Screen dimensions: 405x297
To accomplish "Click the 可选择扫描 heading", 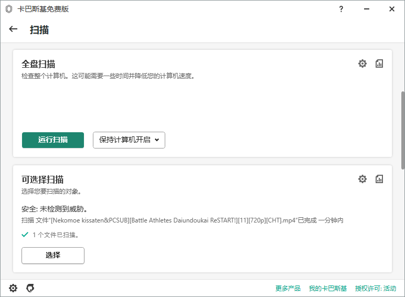I will (42, 179).
